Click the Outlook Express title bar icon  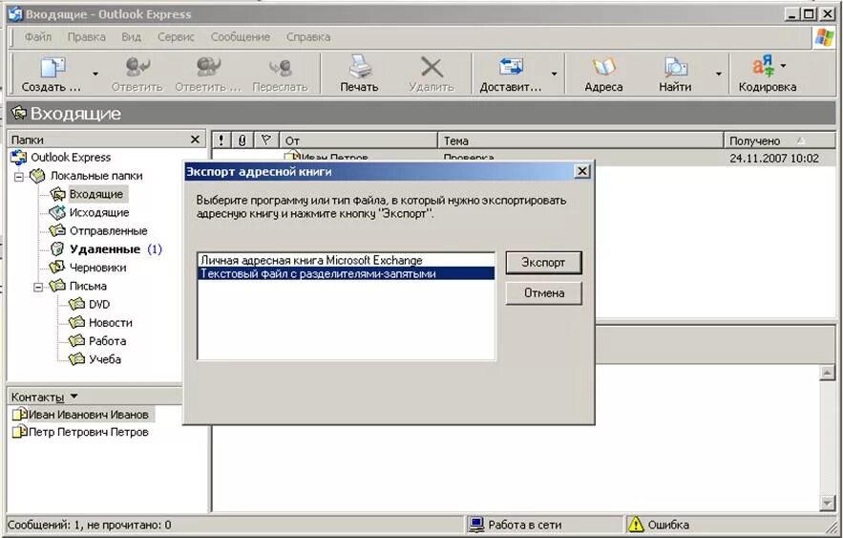[15, 14]
